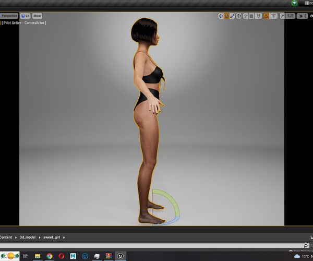The width and height of the screenshot is (313, 261).
Task: Switch to Unreal Engine in the taskbar
Action: coord(121,256)
